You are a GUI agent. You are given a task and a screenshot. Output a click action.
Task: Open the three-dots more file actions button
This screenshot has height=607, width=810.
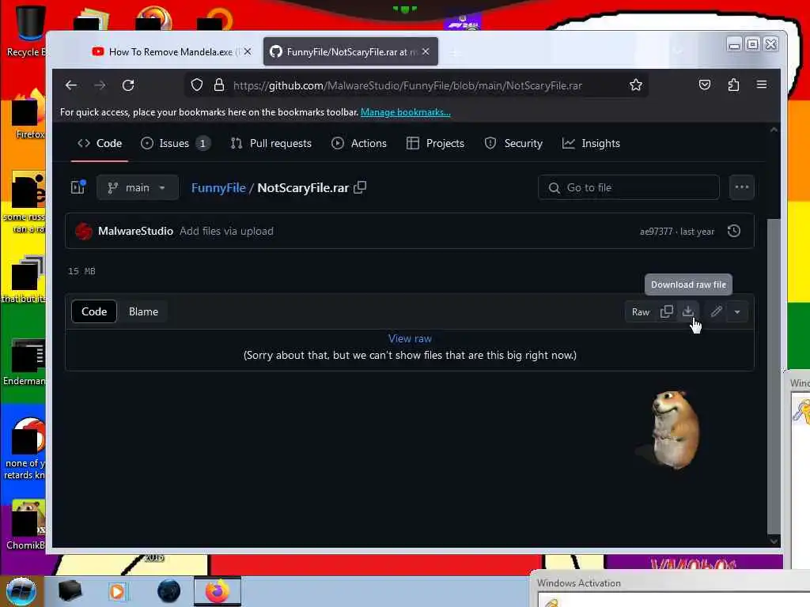click(742, 187)
